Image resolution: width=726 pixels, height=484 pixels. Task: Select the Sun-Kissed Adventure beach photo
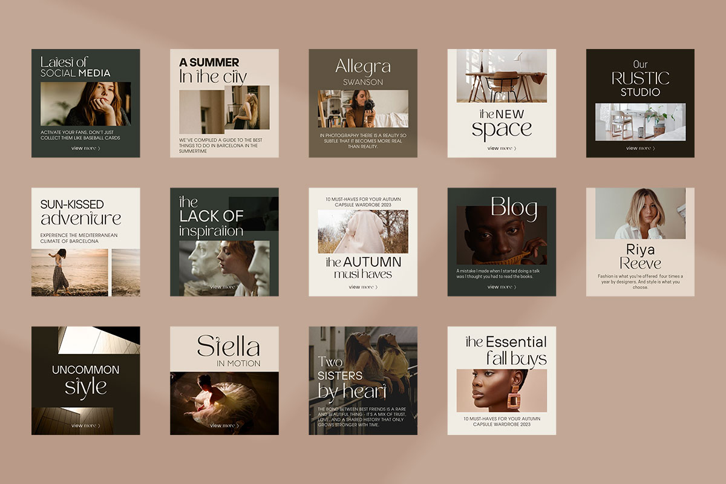coord(70,272)
